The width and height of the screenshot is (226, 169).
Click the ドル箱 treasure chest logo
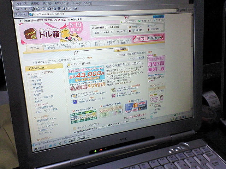[x=30, y=34]
